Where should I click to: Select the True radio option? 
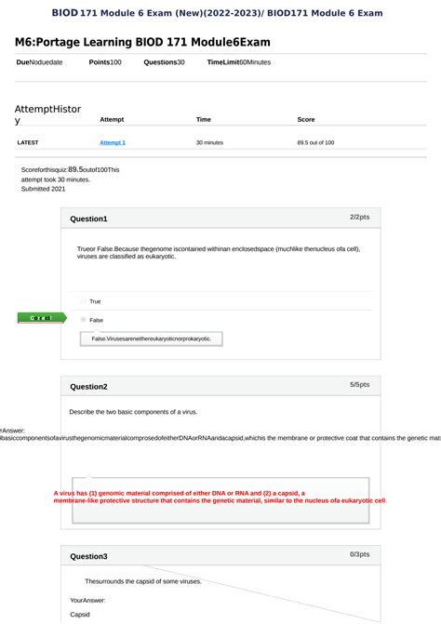click(83, 301)
